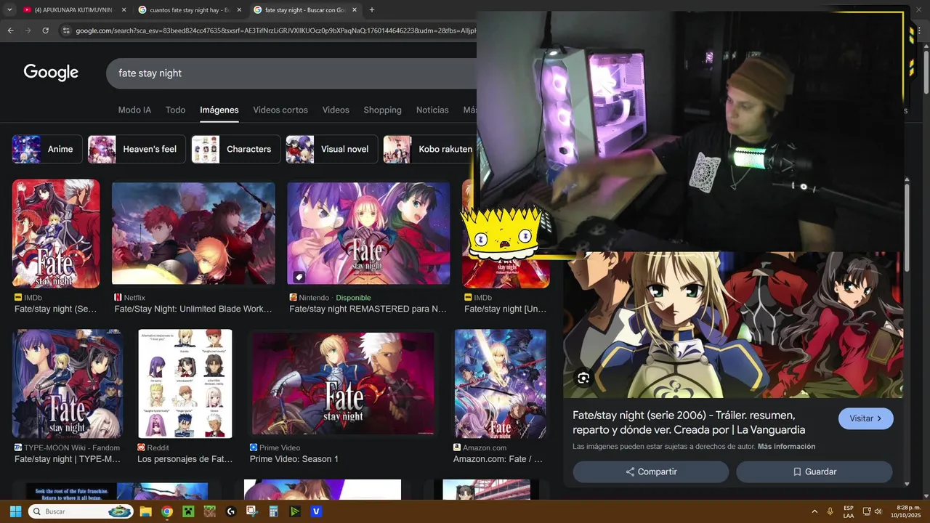Open the IMDb Fate/stay night (Se… poster thumbnail
The width and height of the screenshot is (930, 523).
pyautogui.click(x=56, y=234)
